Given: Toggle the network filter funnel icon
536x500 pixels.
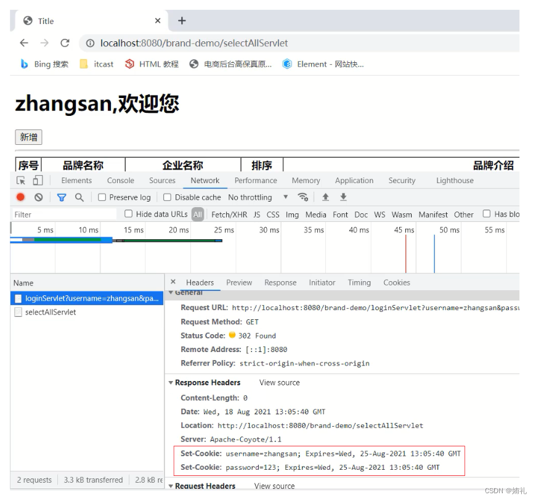Looking at the screenshot, I should pyautogui.click(x=62, y=197).
